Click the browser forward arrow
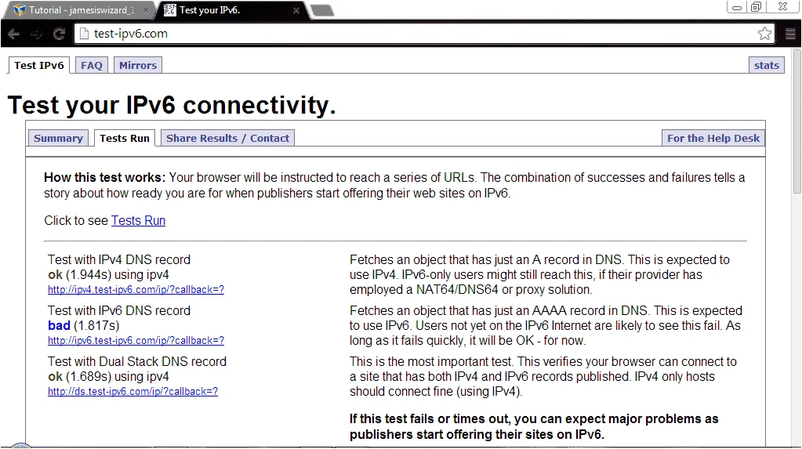The height and width of the screenshot is (449, 802). tap(36, 34)
